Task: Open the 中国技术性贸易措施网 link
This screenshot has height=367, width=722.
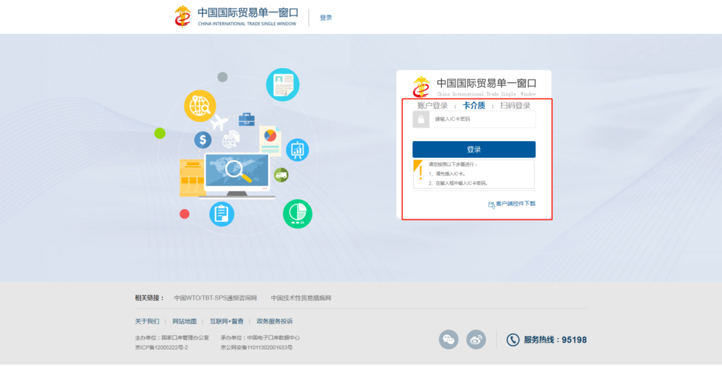Action: pos(301,298)
